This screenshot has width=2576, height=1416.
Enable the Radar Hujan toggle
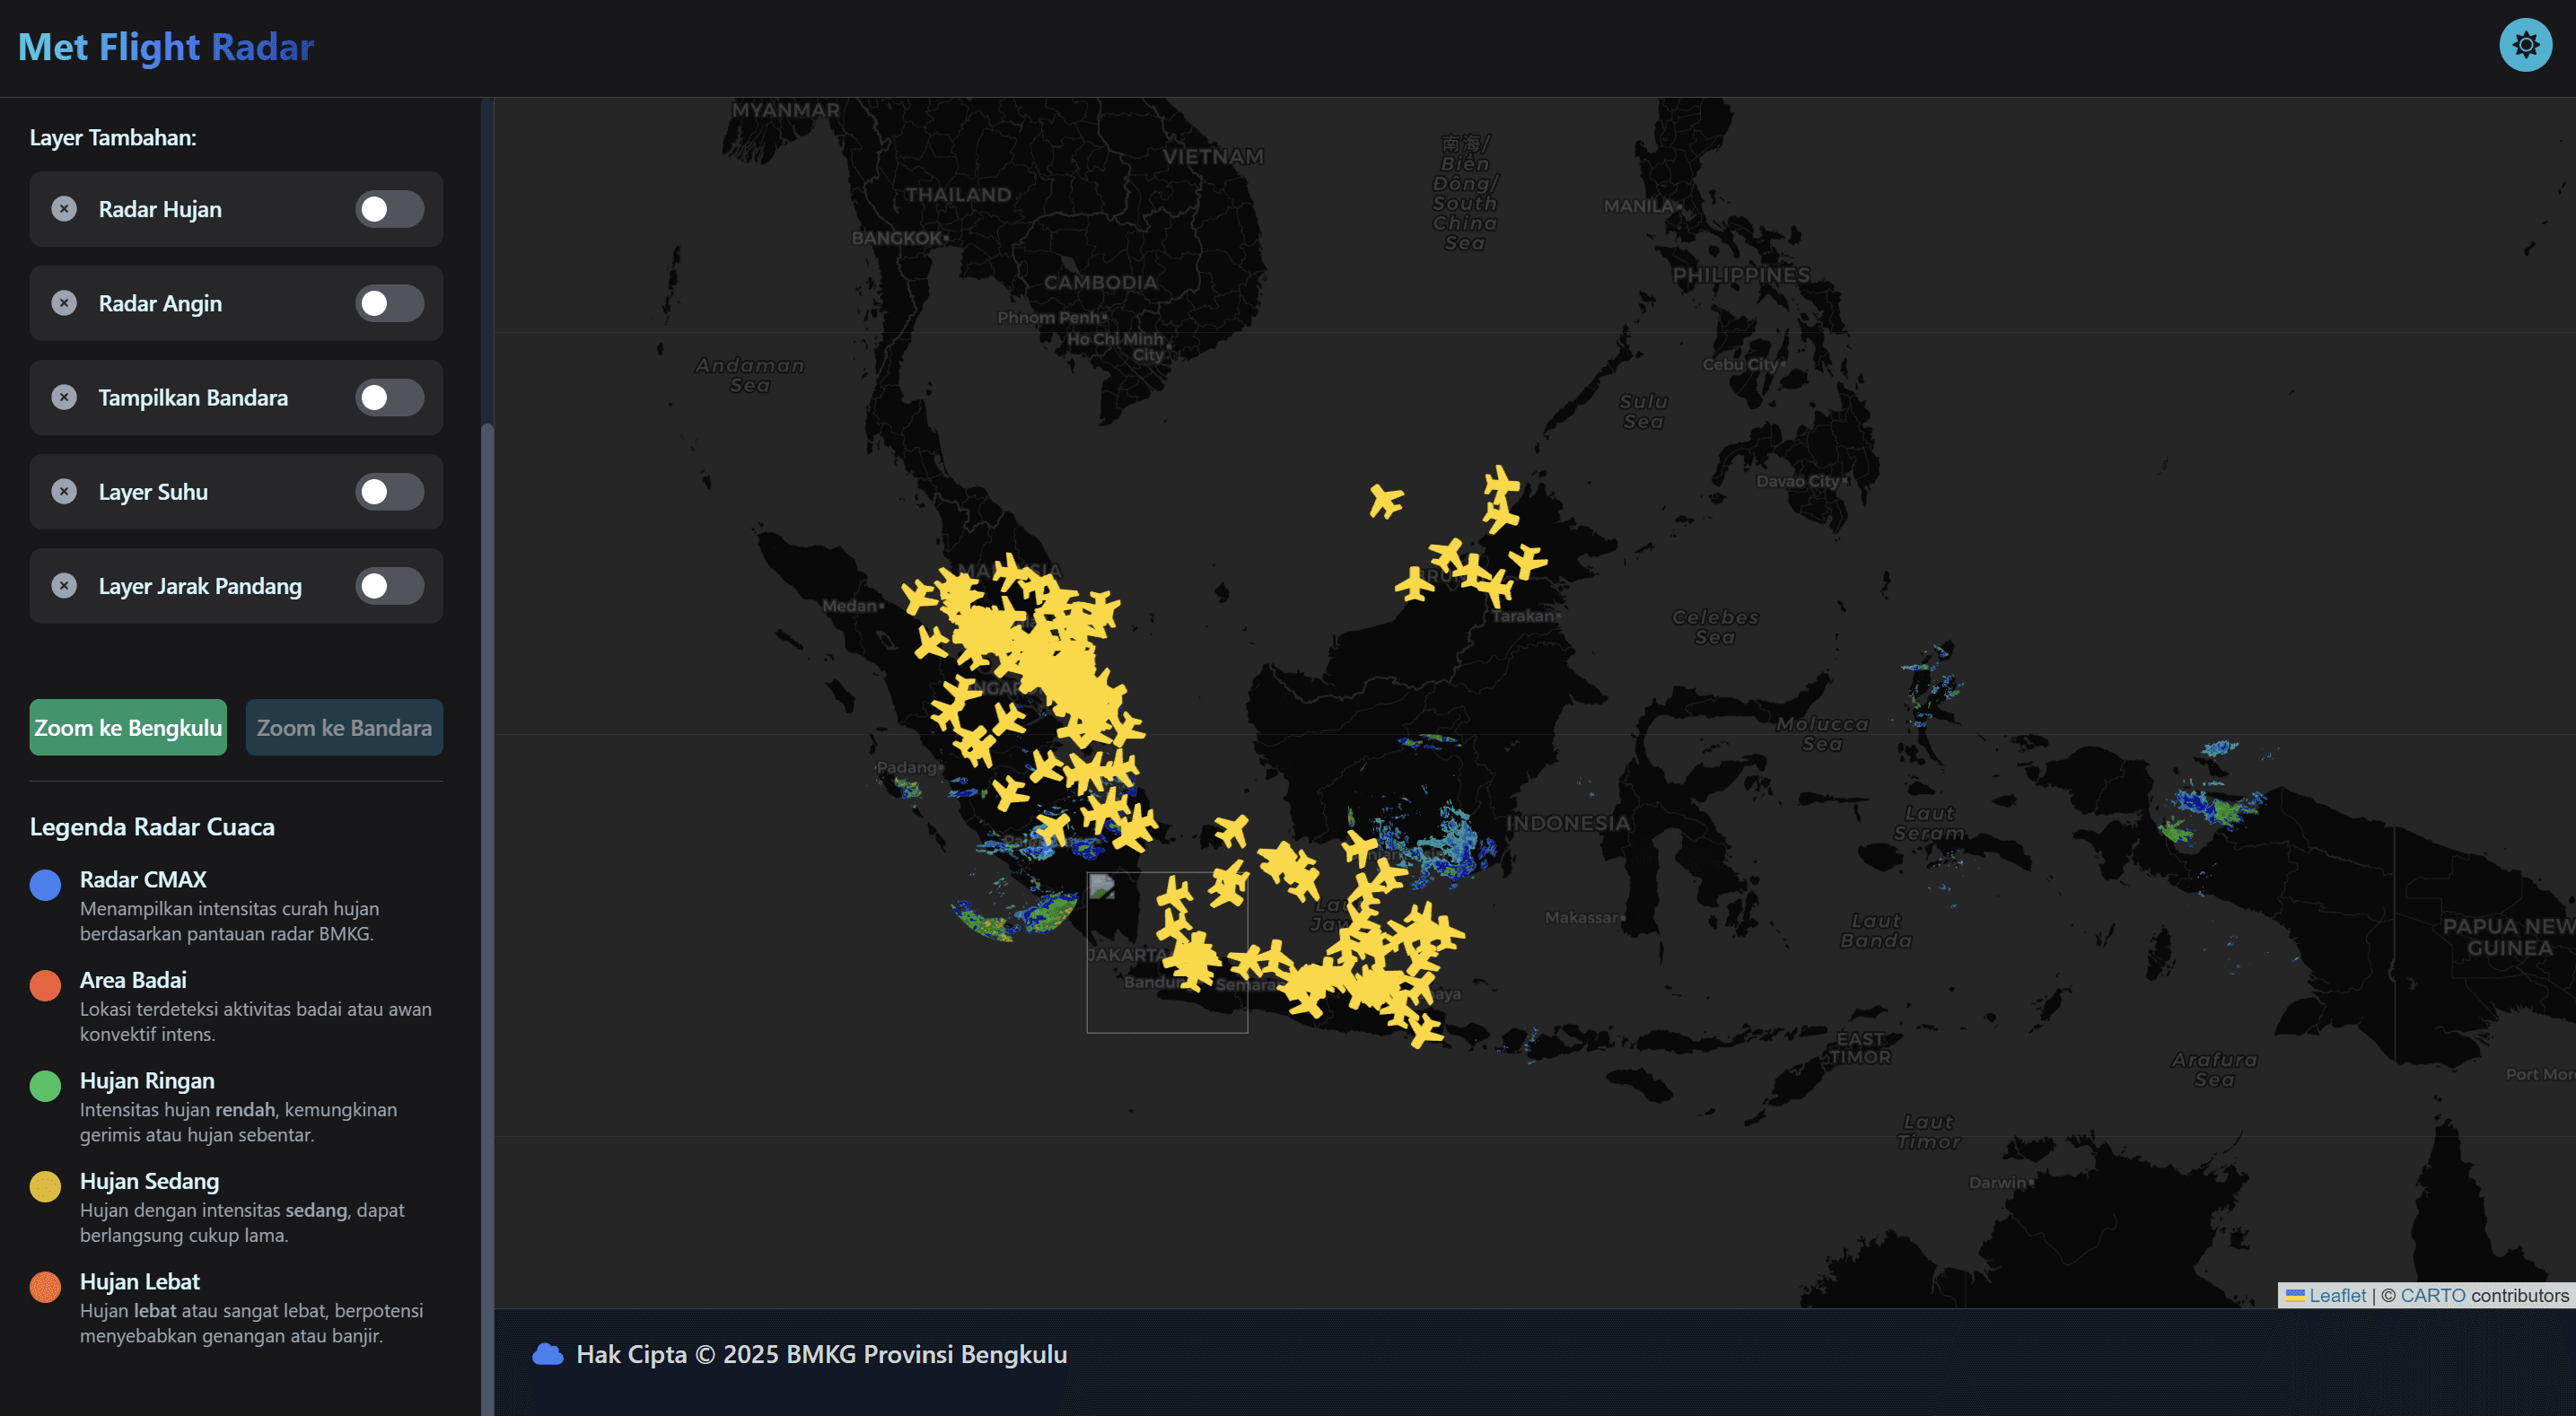(389, 209)
